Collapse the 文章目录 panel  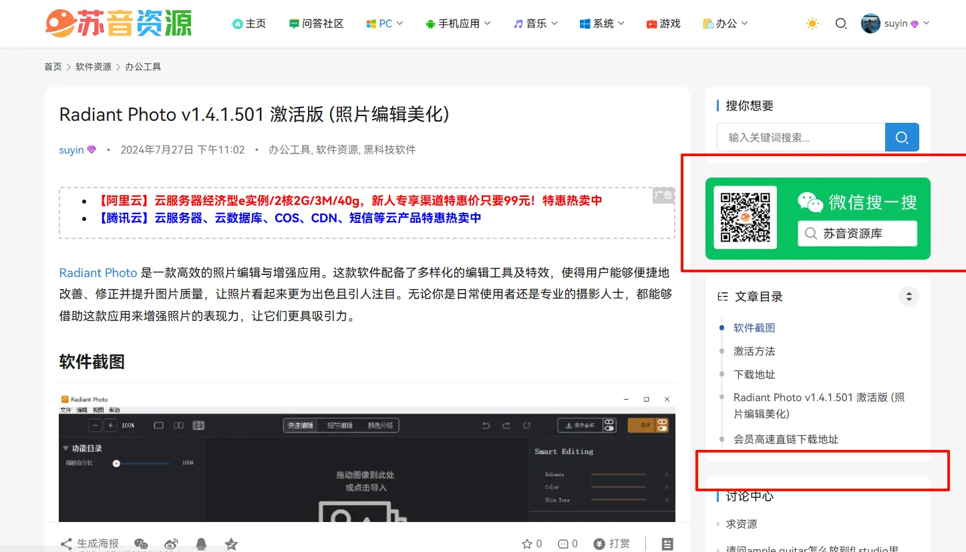pyautogui.click(x=909, y=296)
